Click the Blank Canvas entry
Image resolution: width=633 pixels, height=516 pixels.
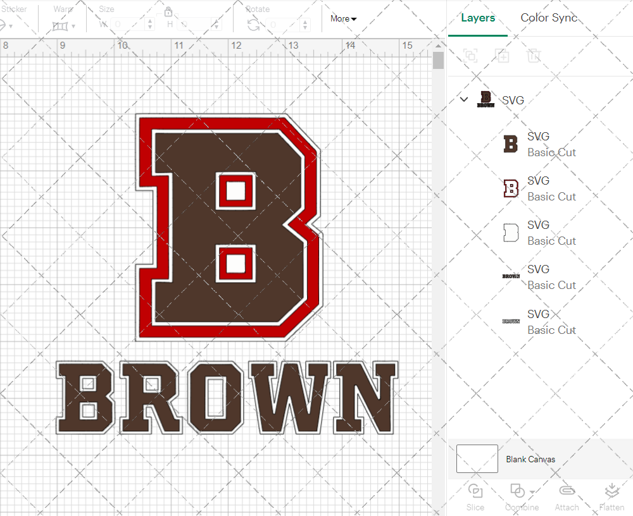click(529, 459)
